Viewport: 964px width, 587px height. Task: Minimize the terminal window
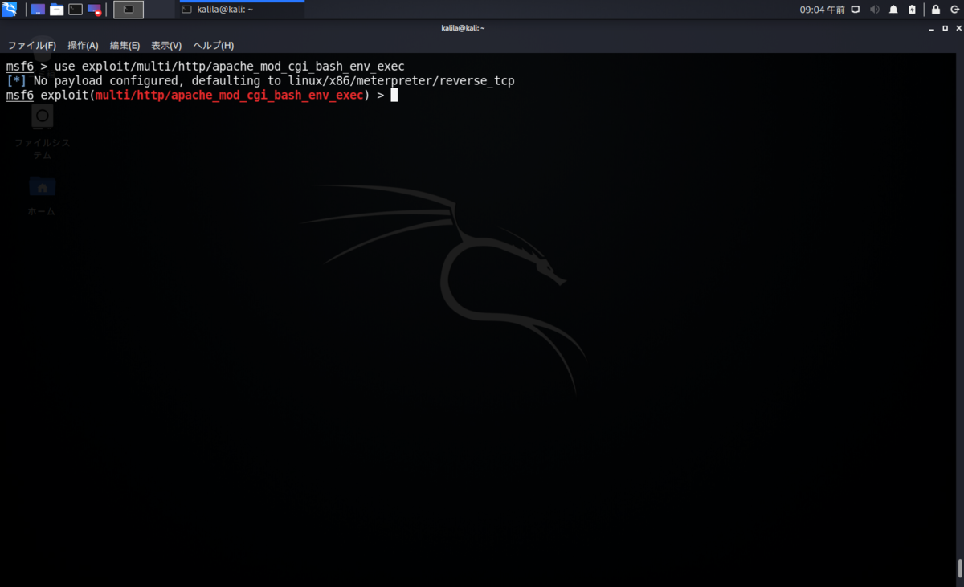tap(932, 28)
